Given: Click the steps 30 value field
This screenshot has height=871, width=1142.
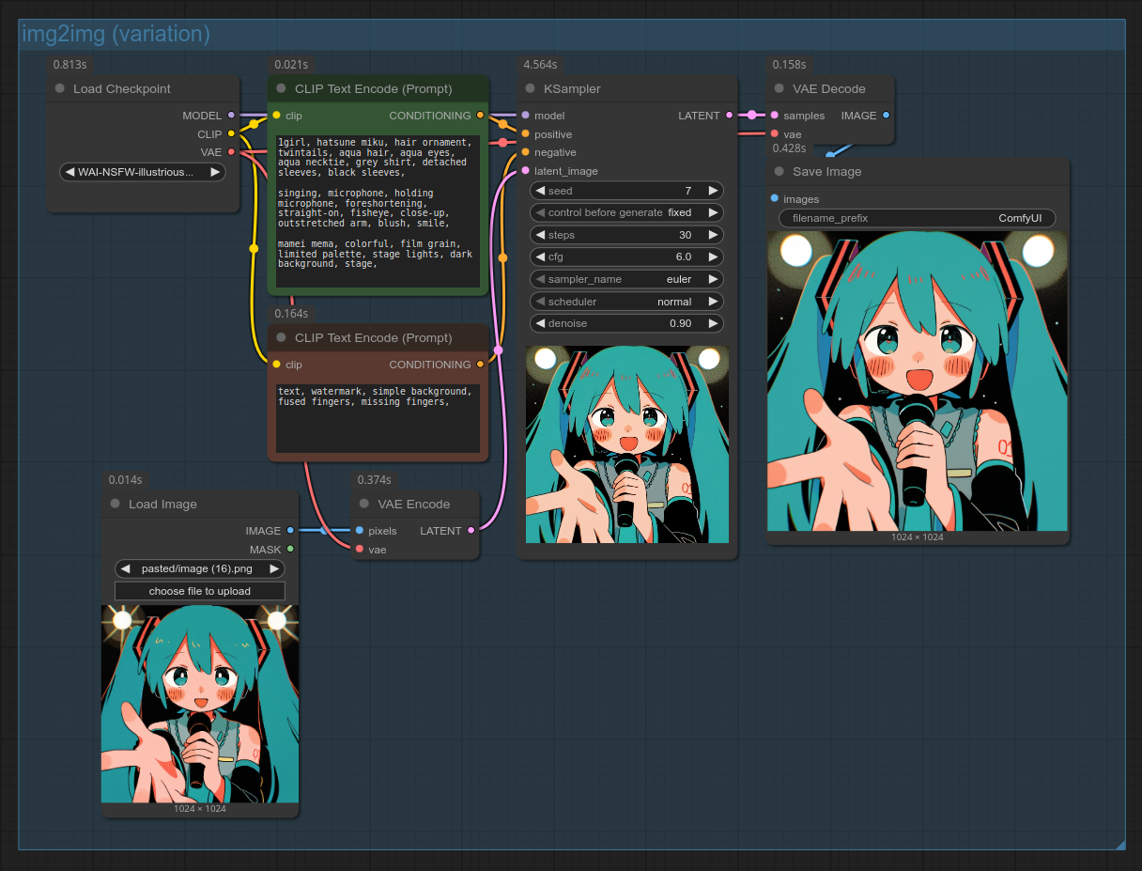Looking at the screenshot, I should pos(626,235).
